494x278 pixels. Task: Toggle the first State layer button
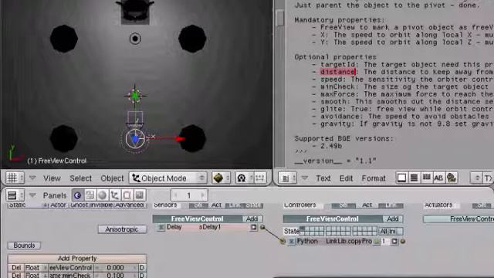pos(302,229)
